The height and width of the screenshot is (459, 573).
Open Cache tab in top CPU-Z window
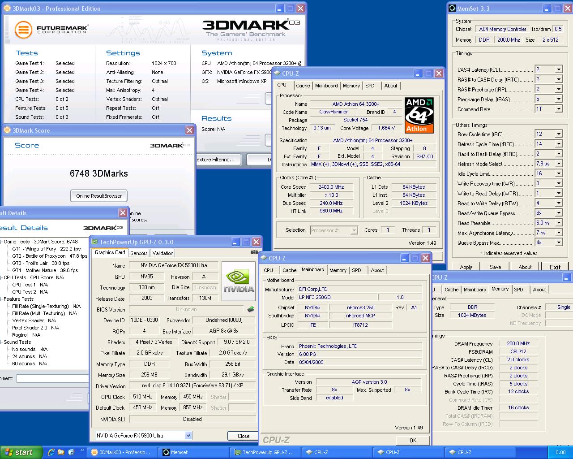(303, 86)
